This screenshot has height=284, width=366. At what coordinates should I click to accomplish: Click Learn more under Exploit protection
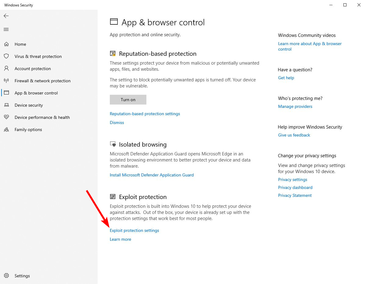pos(120,239)
